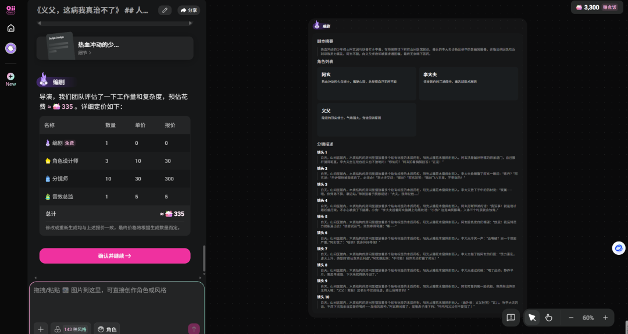Click 镜头 1 shot entry

point(418,158)
